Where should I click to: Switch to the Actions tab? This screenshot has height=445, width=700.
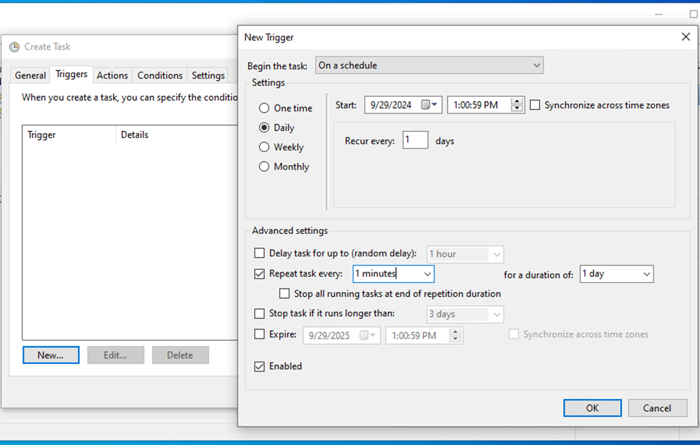112,75
